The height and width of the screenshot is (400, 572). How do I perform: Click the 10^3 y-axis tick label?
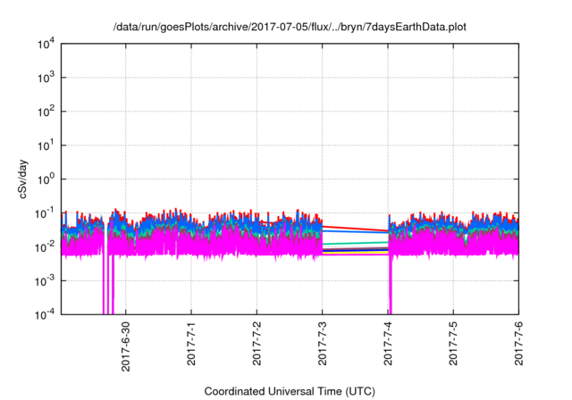(x=46, y=79)
